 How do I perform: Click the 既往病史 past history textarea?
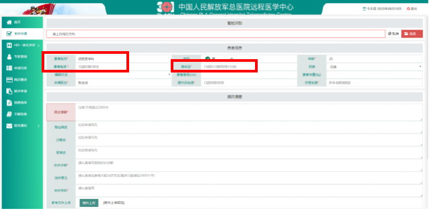tap(249, 127)
